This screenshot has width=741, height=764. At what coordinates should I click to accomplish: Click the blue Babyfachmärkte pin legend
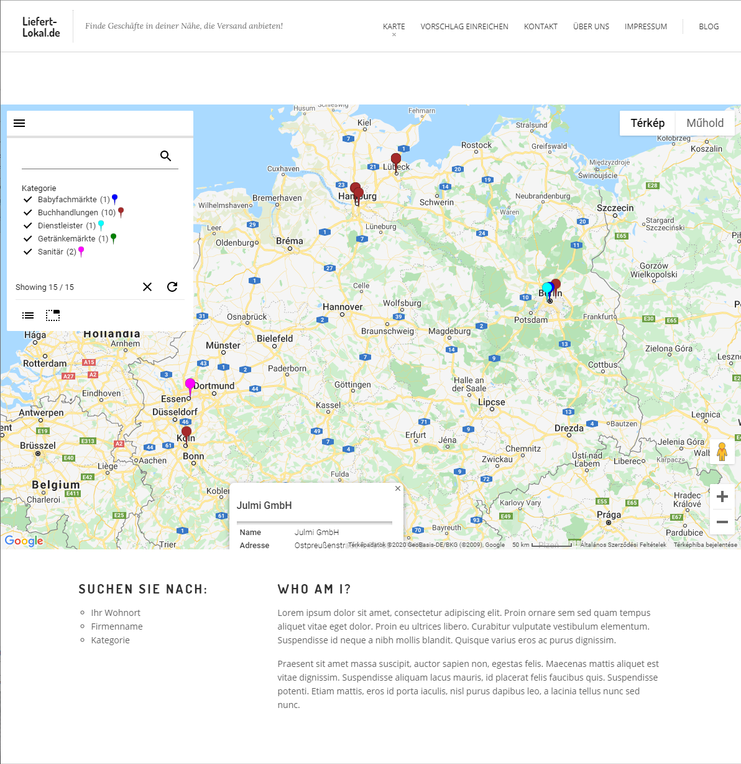pos(114,199)
